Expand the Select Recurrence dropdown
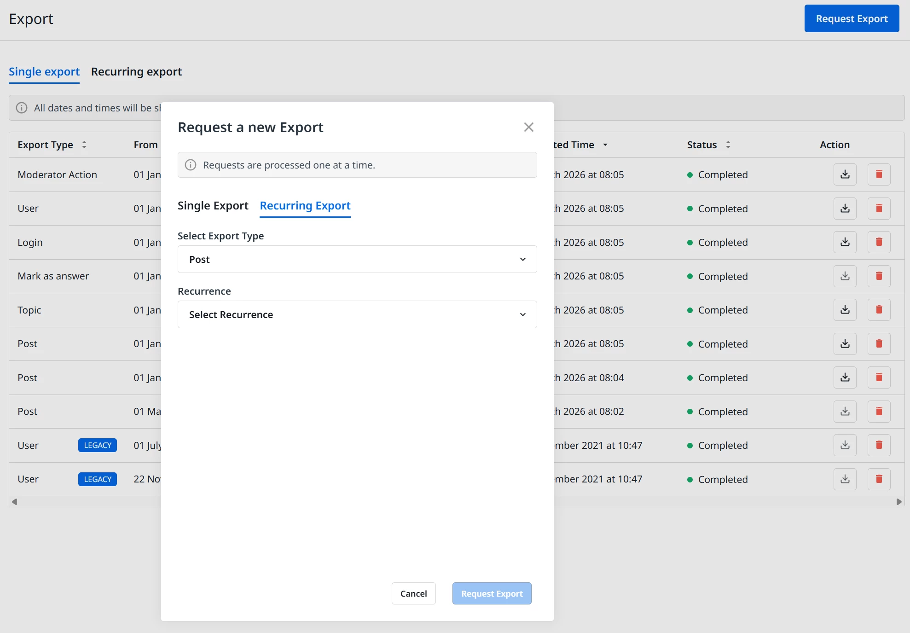Image resolution: width=910 pixels, height=633 pixels. tap(357, 314)
